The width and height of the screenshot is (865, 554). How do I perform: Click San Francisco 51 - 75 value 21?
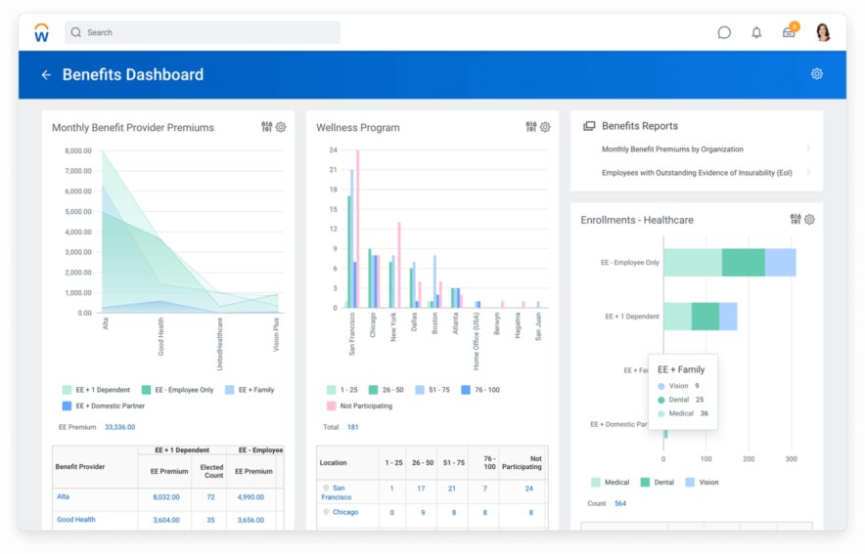452,489
